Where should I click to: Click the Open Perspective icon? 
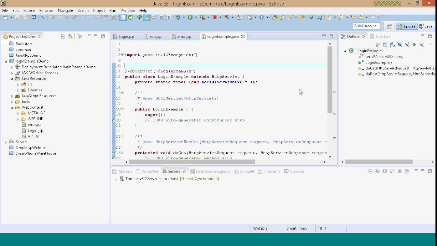389,26
